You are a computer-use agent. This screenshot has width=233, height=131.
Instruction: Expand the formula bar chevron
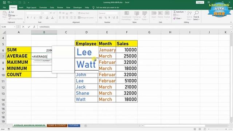[x=231, y=27]
